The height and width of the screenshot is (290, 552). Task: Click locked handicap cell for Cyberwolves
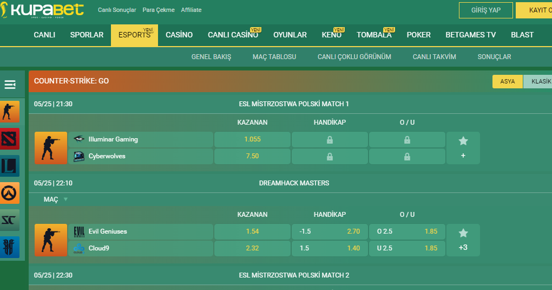[330, 156]
